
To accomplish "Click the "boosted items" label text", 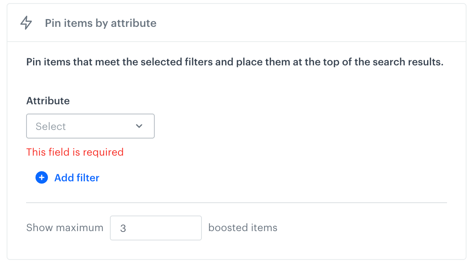I will [x=243, y=228].
